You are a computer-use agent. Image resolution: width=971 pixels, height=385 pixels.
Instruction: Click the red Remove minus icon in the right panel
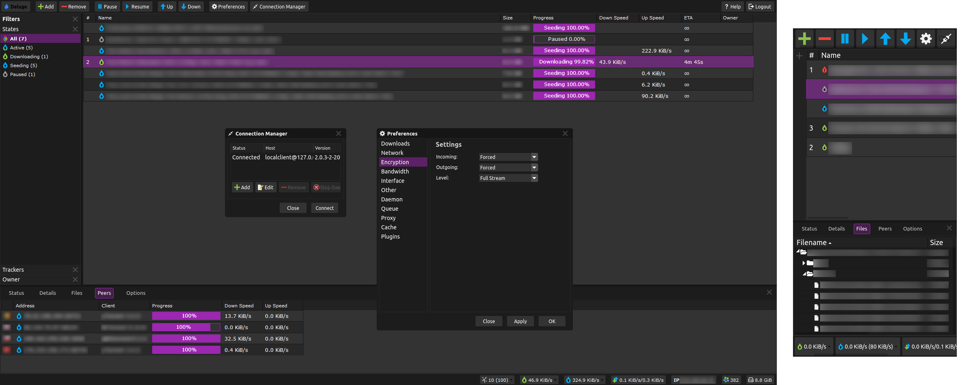pyautogui.click(x=825, y=39)
